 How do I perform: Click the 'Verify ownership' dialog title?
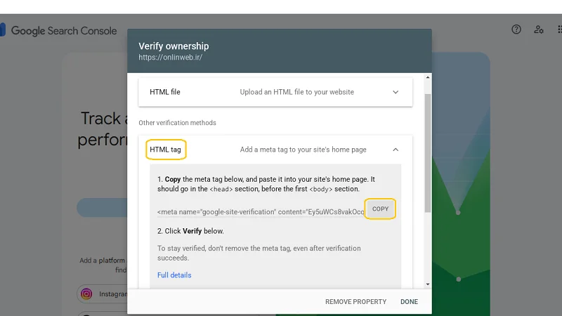coord(174,46)
